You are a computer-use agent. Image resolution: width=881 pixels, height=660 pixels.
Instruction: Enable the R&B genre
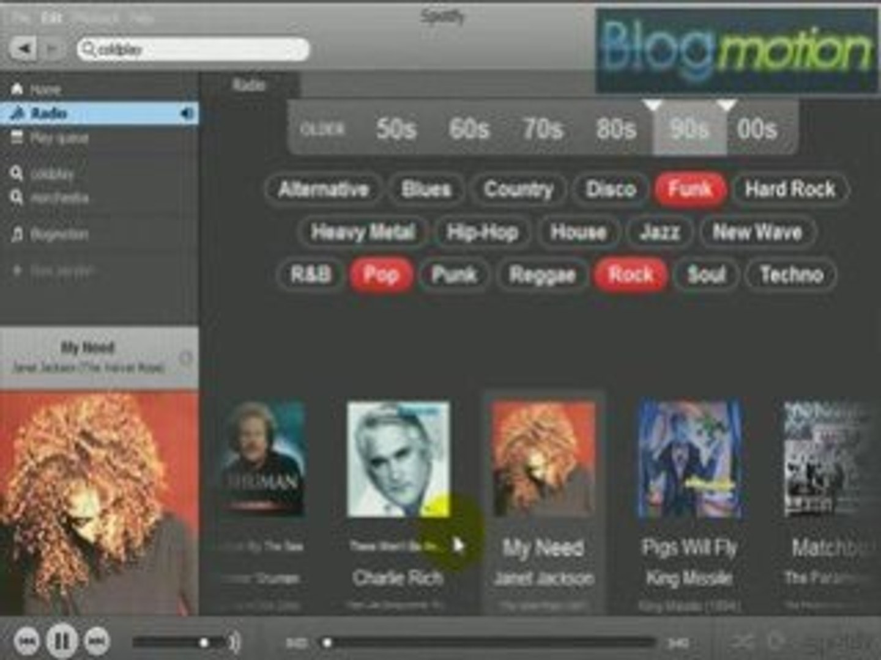click(x=311, y=274)
